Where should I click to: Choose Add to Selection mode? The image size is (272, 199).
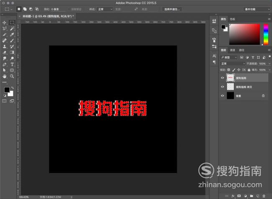[x=25, y=9]
